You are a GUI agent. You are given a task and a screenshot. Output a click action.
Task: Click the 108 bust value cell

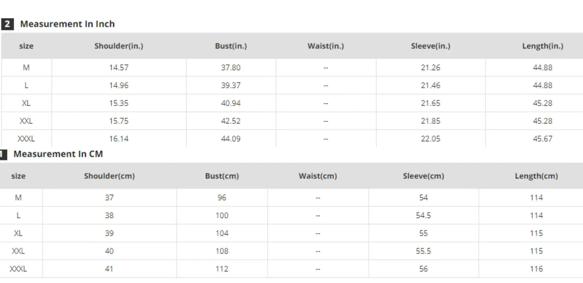(x=222, y=251)
